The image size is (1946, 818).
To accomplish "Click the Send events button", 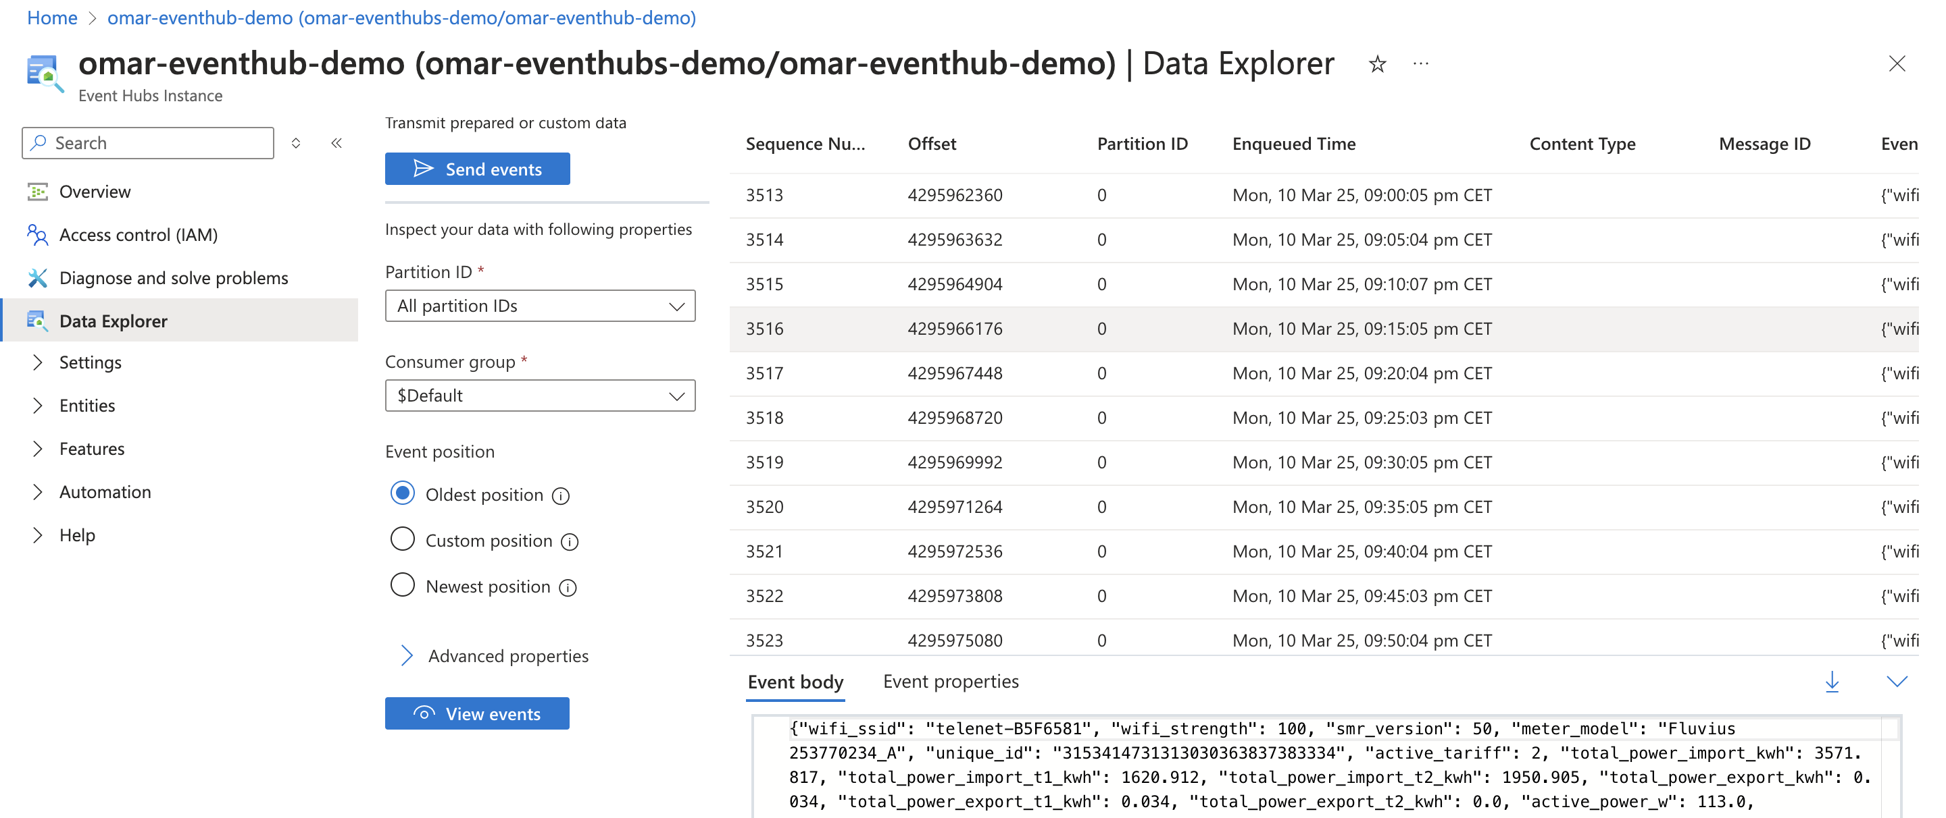I will 476,169.
